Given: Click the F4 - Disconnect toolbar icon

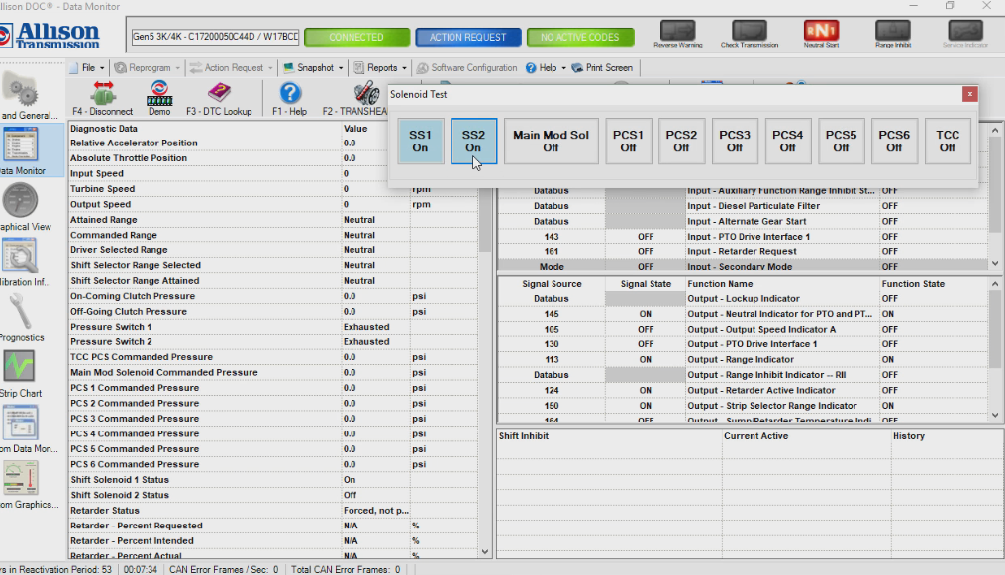Looking at the screenshot, I should (101, 96).
